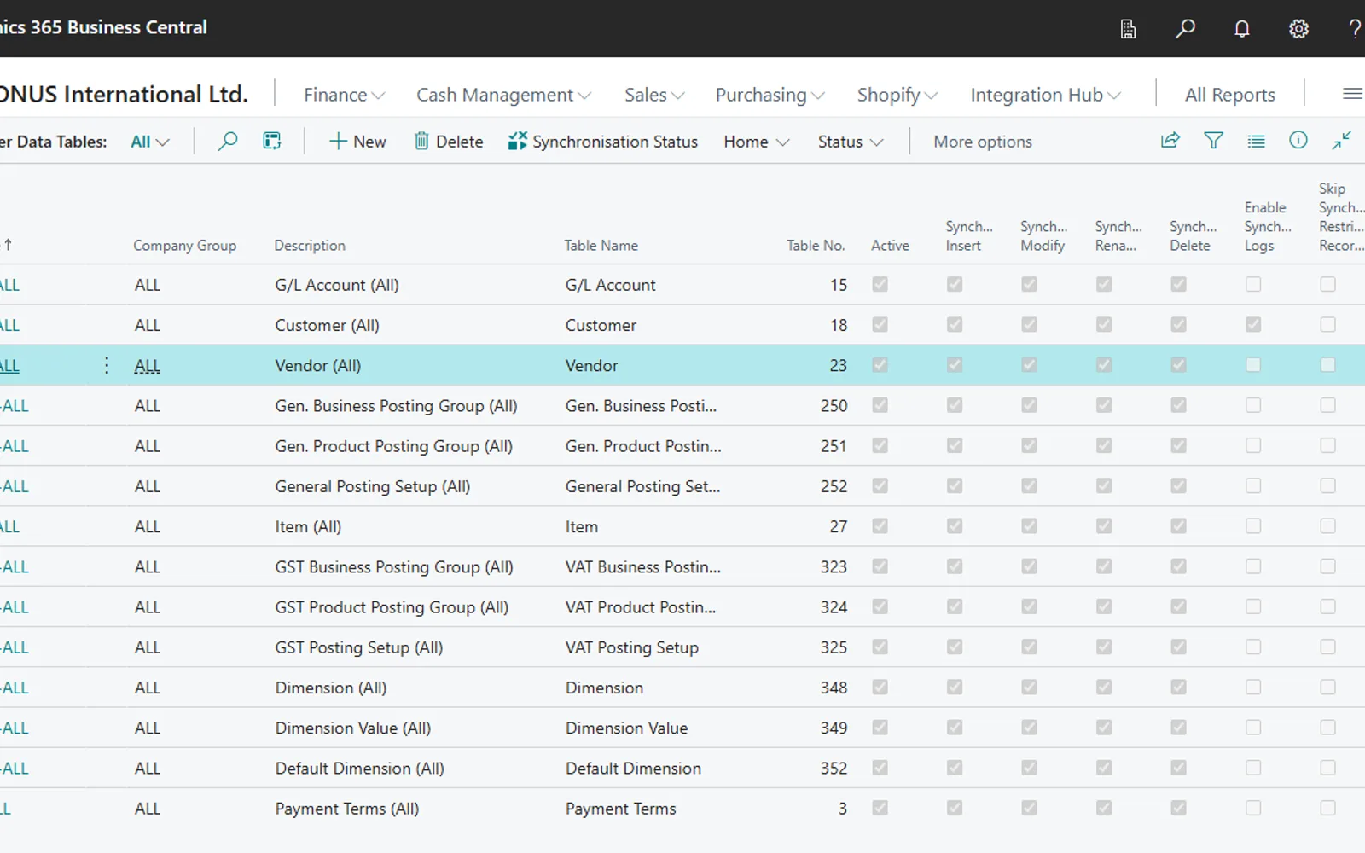Expand the Sales menu
1365x853 pixels.
tap(654, 95)
